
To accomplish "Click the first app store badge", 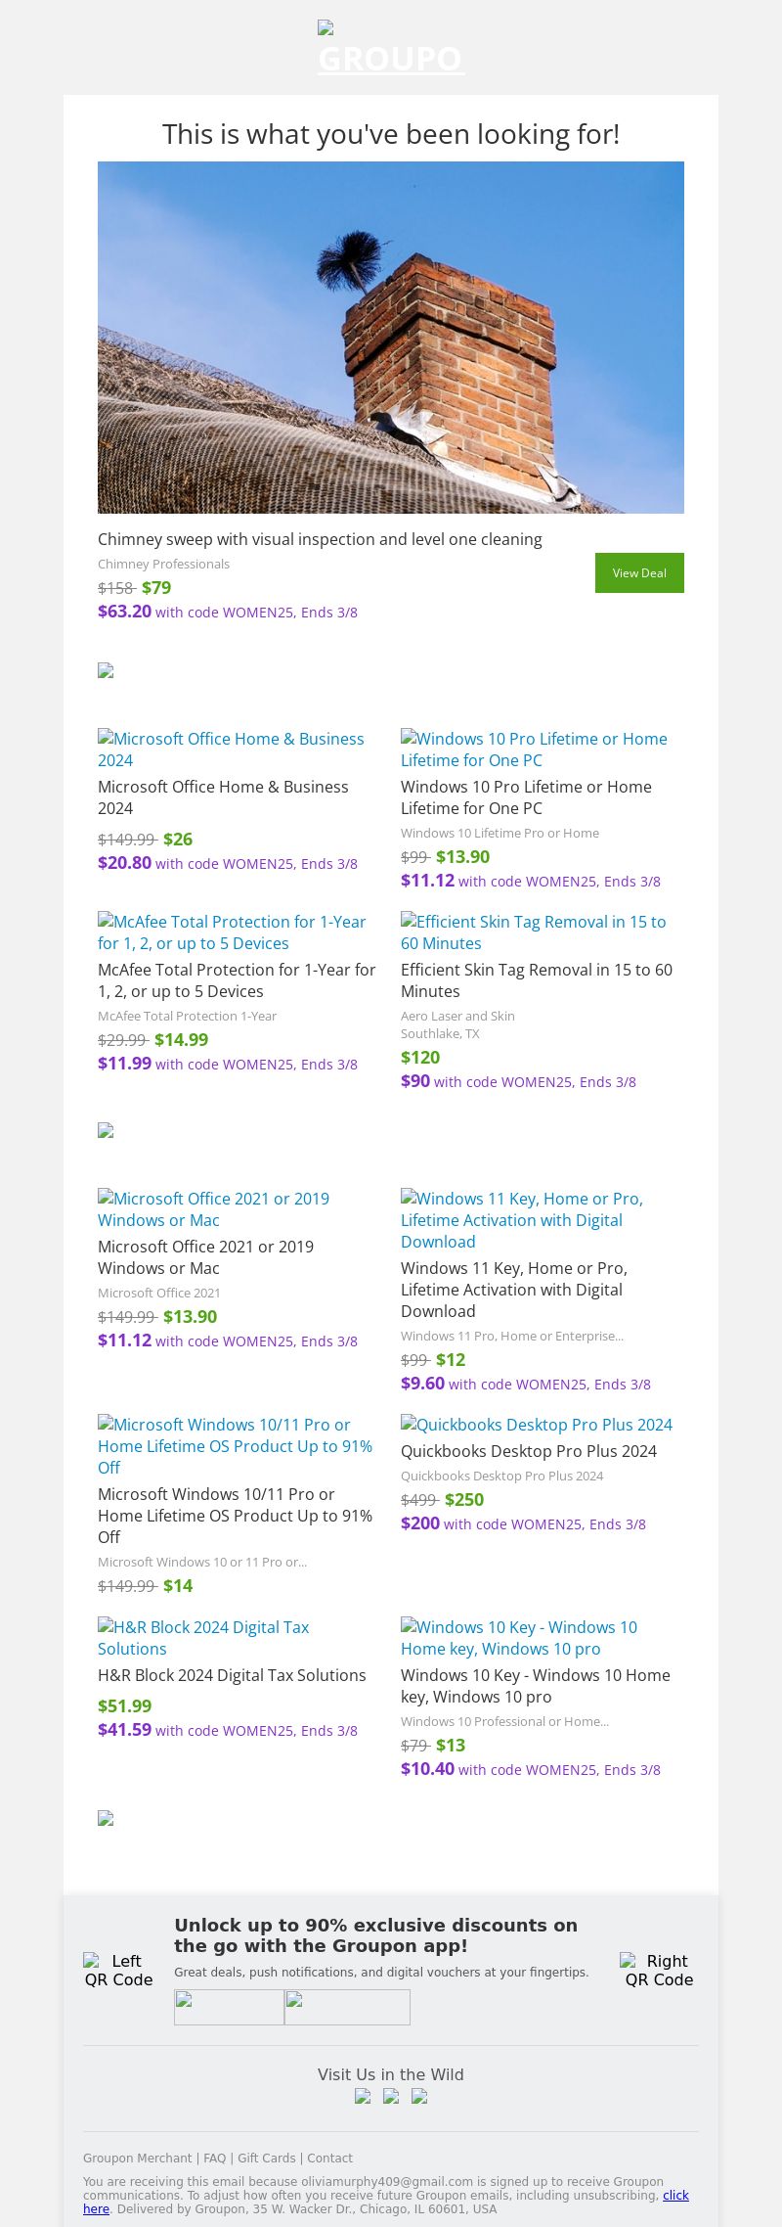I will (229, 2007).
